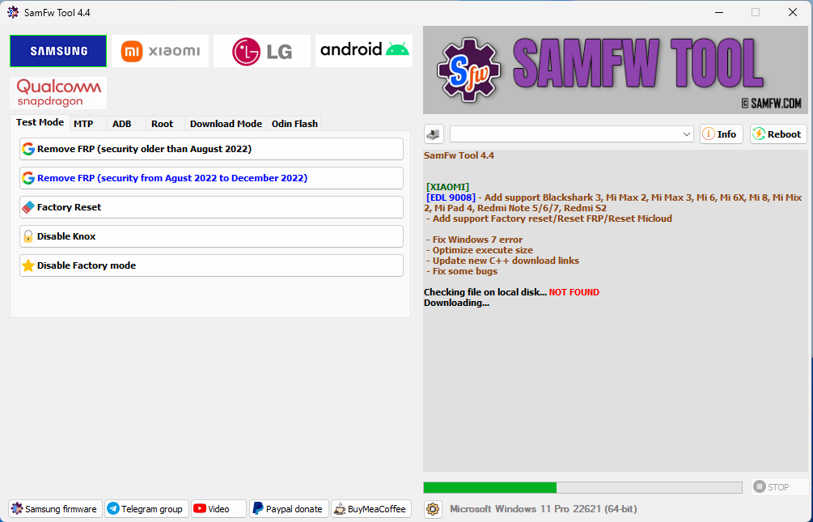Open the settings gear in the status bar
The height and width of the screenshot is (522, 813).
[x=433, y=509]
